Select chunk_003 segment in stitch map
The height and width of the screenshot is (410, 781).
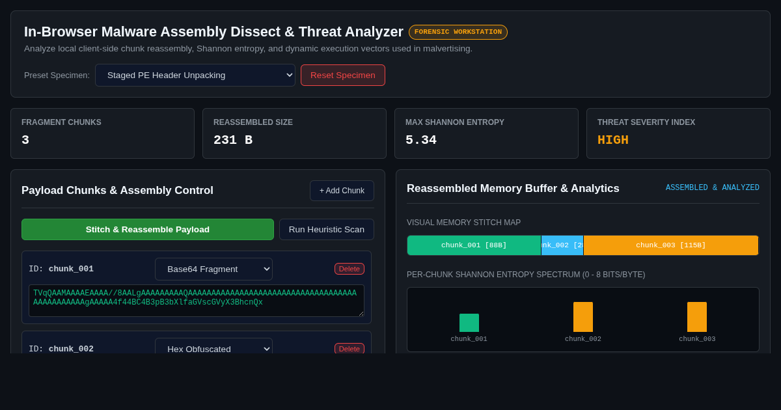tap(671, 245)
